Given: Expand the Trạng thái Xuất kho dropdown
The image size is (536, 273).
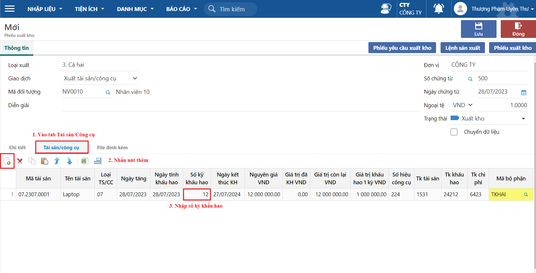Looking at the screenshot, I should 523,119.
